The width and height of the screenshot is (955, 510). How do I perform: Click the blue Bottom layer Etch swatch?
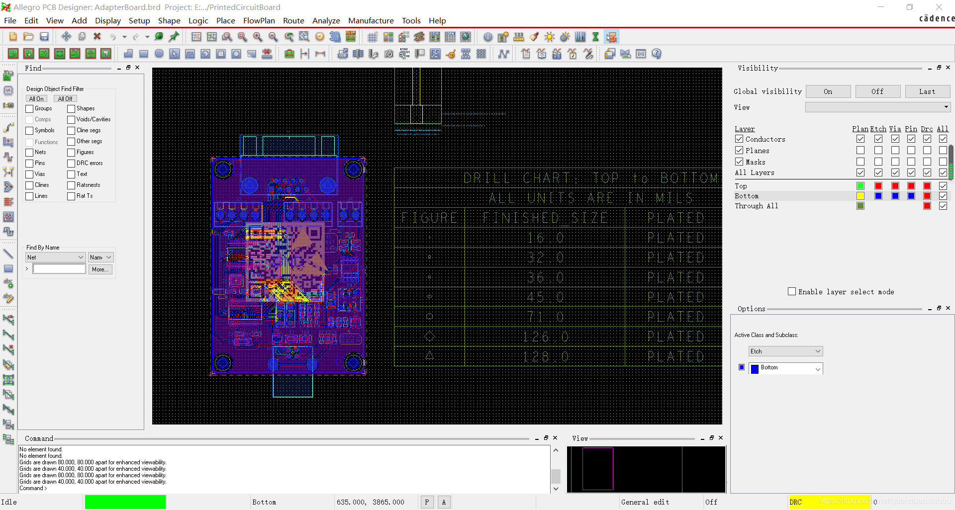878,196
